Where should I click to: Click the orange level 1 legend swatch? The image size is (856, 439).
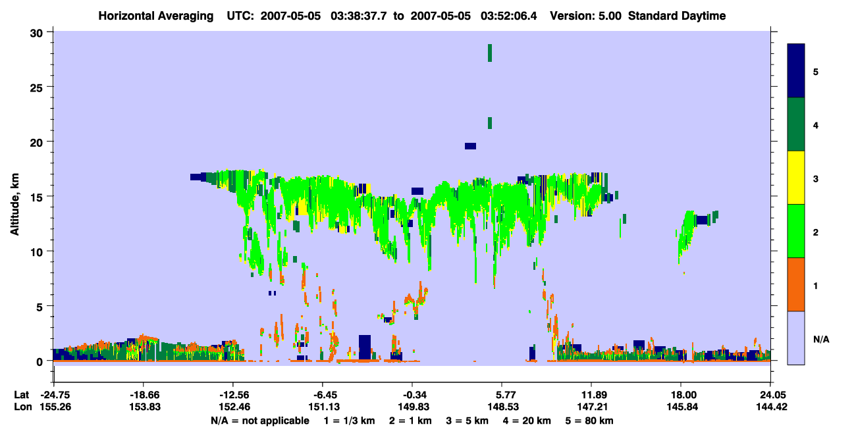tap(796, 284)
